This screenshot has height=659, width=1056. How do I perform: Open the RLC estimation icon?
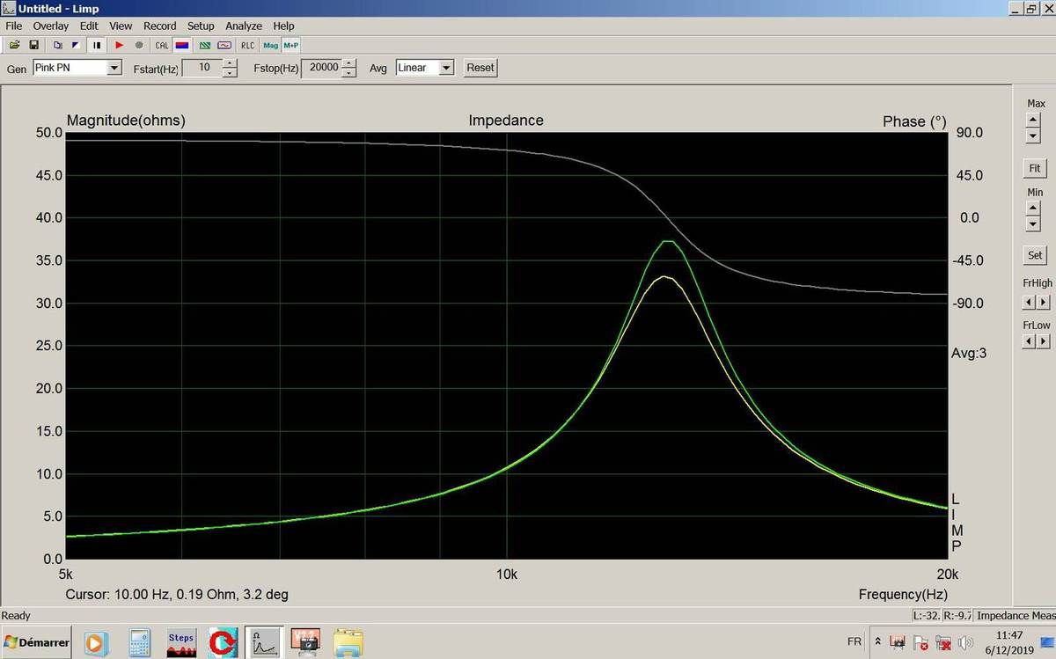247,45
